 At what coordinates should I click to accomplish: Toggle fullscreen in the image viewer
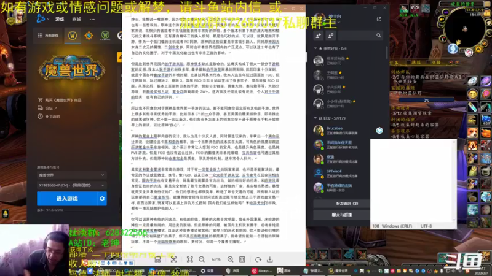click(190, 259)
